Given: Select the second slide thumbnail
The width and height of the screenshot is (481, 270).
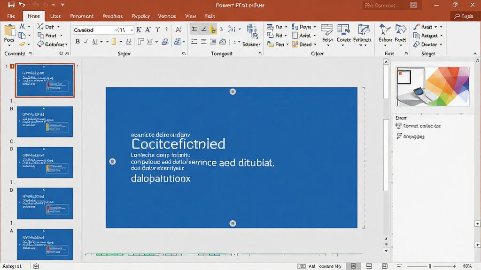Looking at the screenshot, I should (45, 121).
